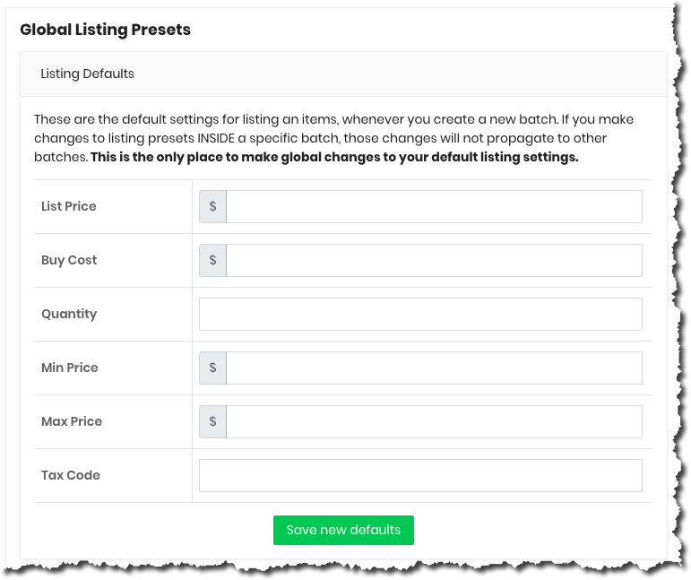This screenshot has height=580, width=691.
Task: Click the Global Listing Presets heading
Action: [x=106, y=30]
